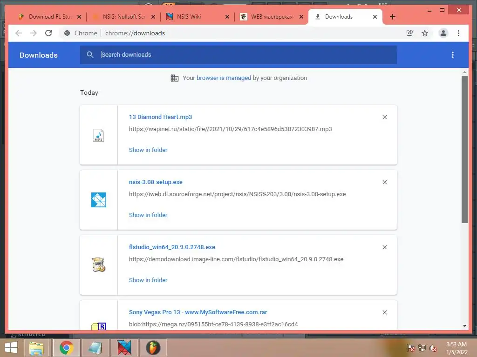This screenshot has height=357, width=477.
Task: Open the 13 Diamond Heart.mp3 file link
Action: click(160, 117)
